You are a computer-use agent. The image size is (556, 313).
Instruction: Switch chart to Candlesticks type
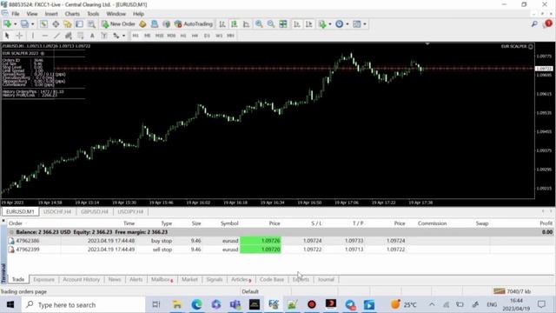coord(234,24)
